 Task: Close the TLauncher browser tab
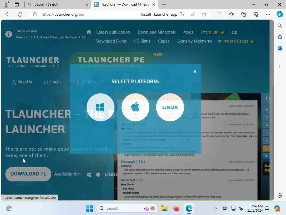(154, 4)
